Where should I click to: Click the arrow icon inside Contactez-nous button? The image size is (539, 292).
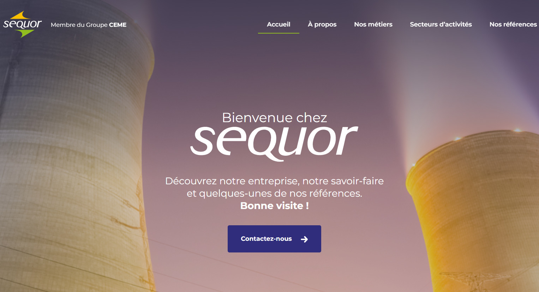(x=304, y=239)
